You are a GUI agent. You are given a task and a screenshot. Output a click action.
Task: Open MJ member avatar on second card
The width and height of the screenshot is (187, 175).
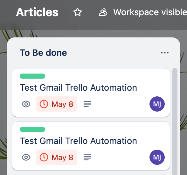point(157,157)
